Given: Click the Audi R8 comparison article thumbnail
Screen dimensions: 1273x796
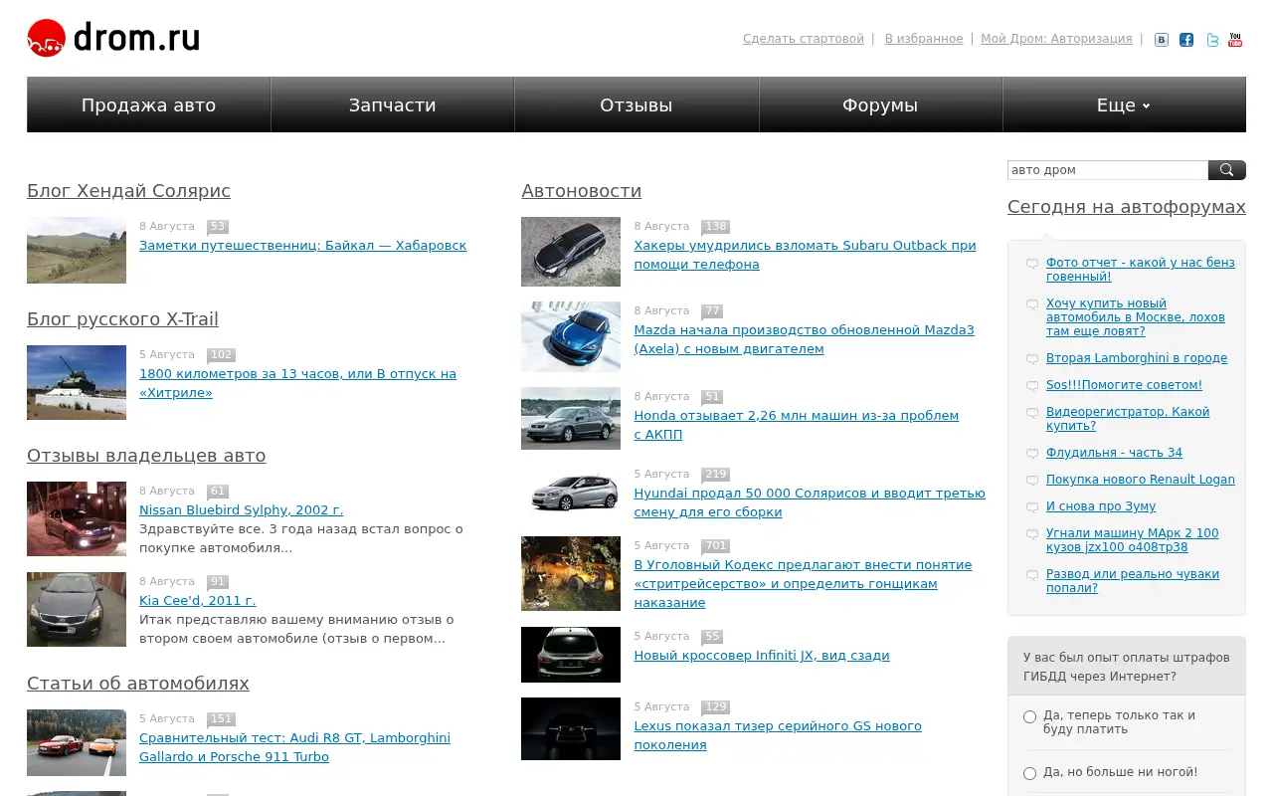Looking at the screenshot, I should click(77, 742).
